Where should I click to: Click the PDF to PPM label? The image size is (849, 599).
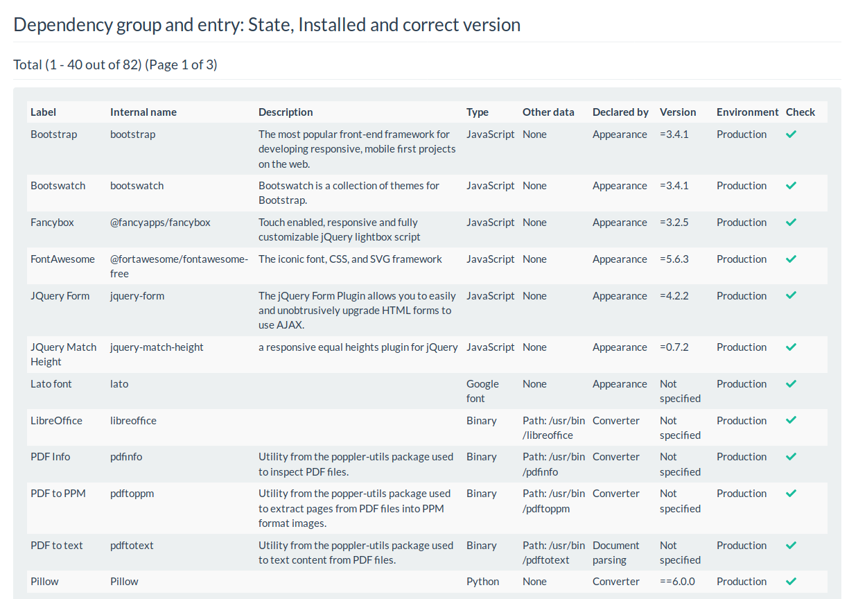(x=58, y=494)
